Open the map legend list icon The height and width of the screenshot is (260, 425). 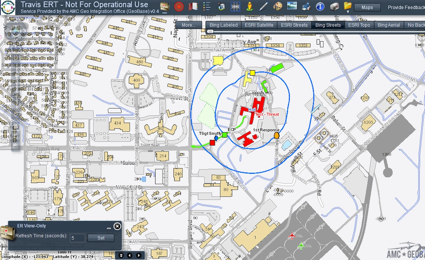coord(207,6)
